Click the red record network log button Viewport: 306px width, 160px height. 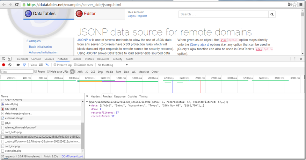(3, 65)
